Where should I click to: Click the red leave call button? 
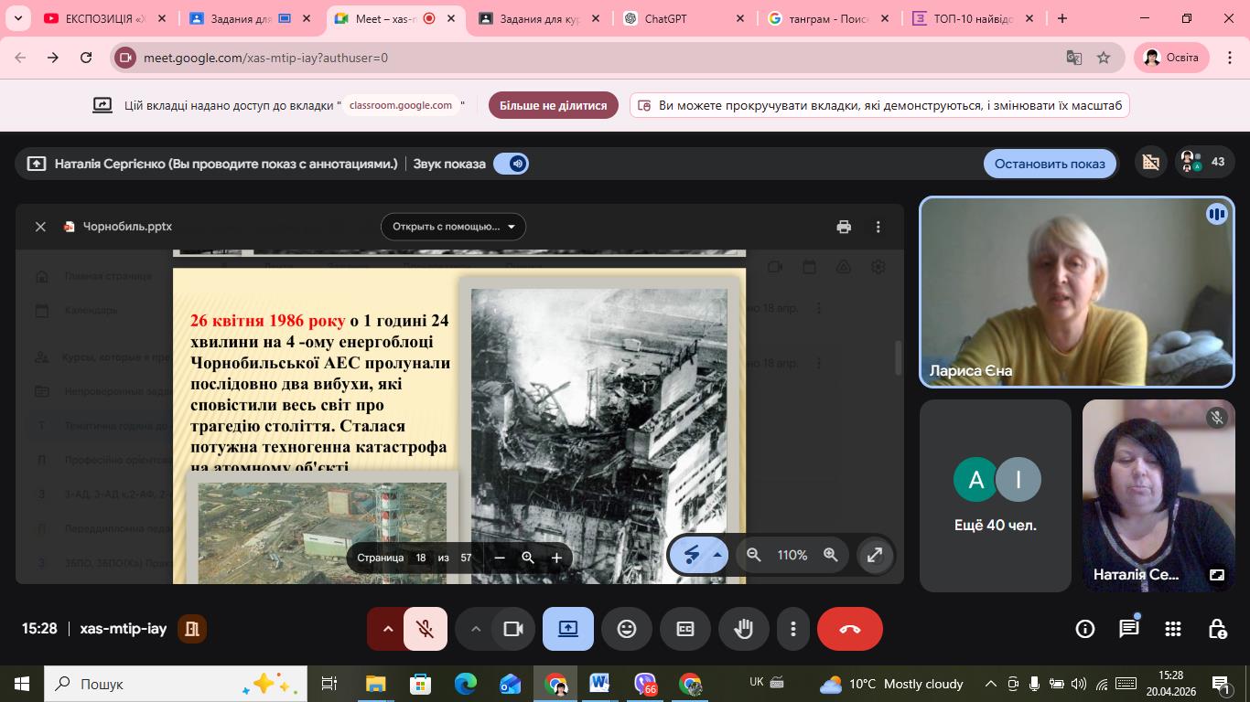pos(849,629)
